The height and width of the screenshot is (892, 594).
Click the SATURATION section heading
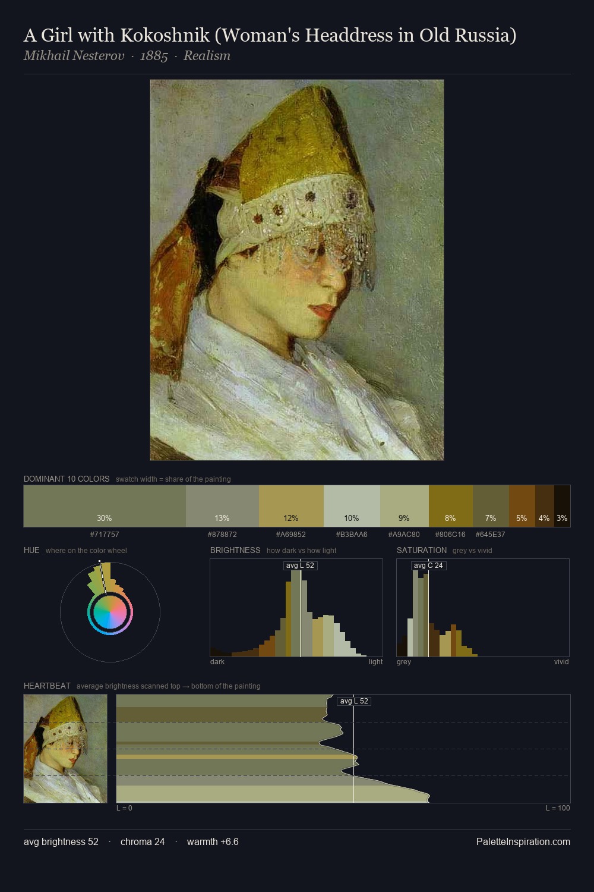[x=422, y=550]
